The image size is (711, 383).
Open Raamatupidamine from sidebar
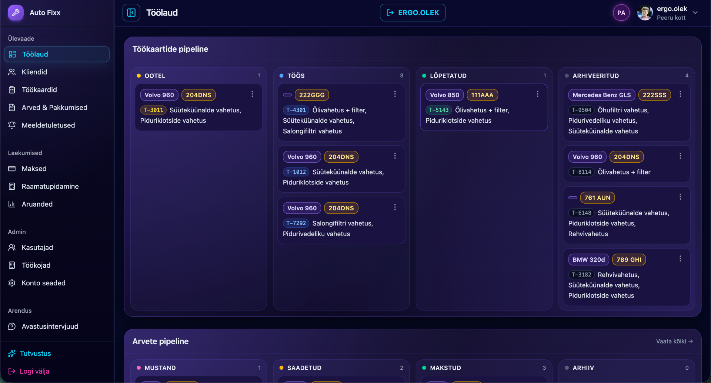[x=57, y=186]
